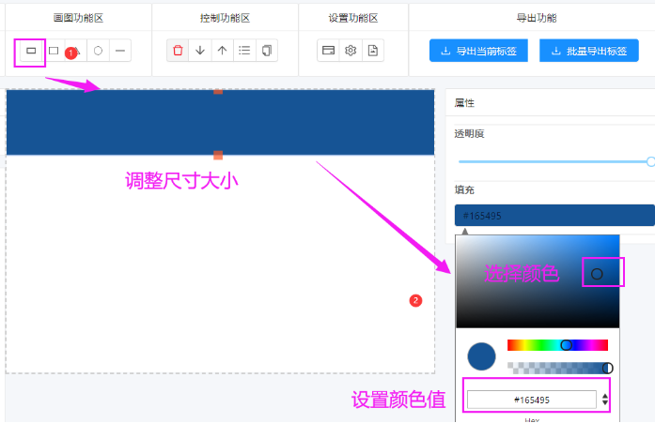Click the 透明度 transparency slider handle

(650, 161)
